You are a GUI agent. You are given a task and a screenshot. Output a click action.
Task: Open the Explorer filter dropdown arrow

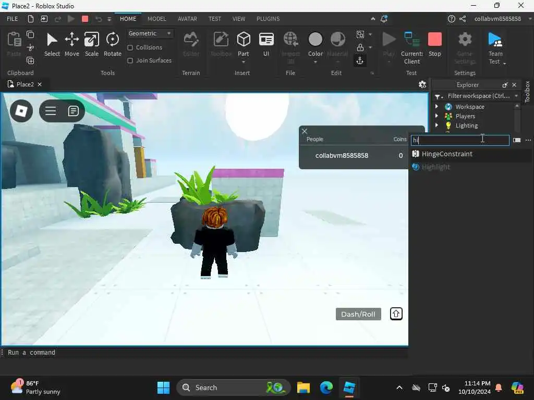516,96
